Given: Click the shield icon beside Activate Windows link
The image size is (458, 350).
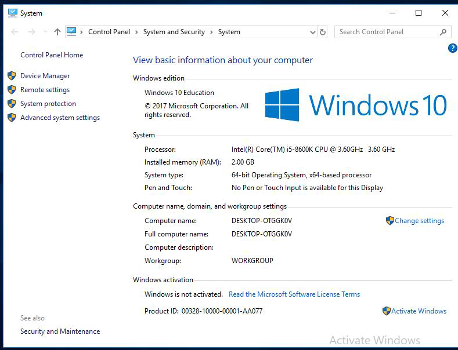Looking at the screenshot, I should point(387,311).
